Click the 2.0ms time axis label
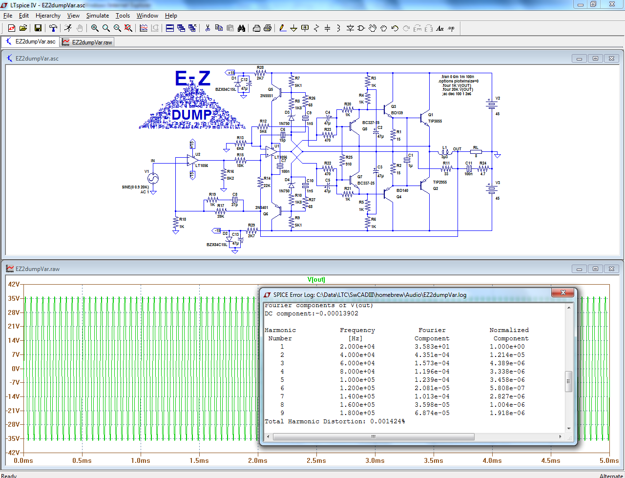 point(257,460)
